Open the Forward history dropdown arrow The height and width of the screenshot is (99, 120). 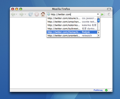pyautogui.click(x=25, y=14)
